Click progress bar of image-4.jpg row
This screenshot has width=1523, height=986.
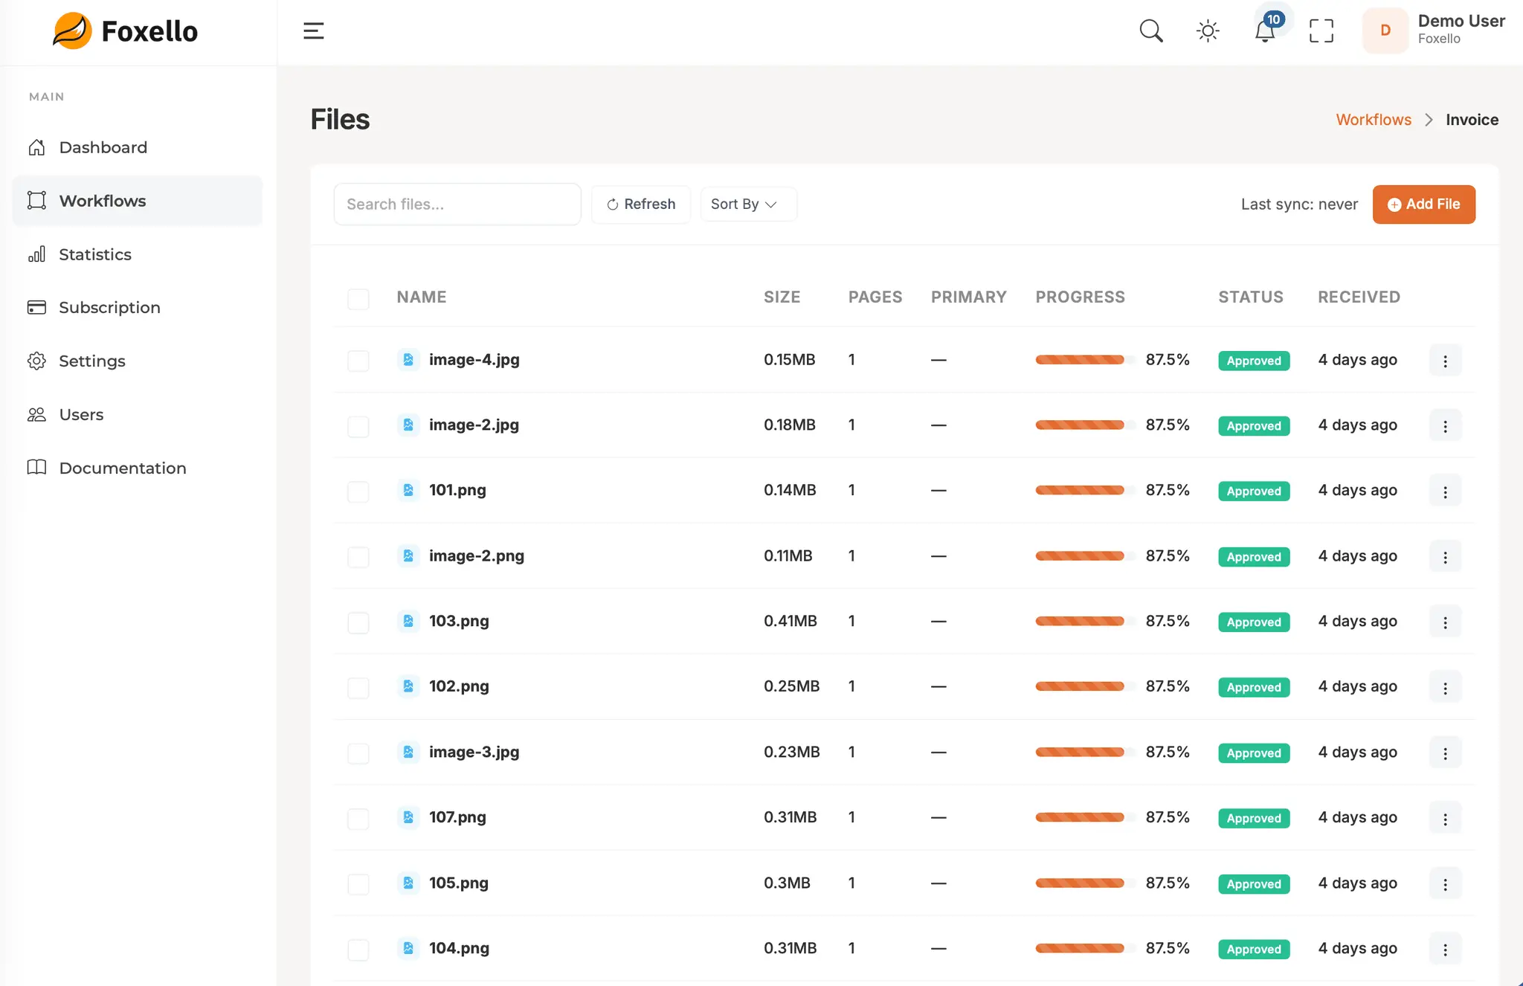pyautogui.click(x=1085, y=360)
